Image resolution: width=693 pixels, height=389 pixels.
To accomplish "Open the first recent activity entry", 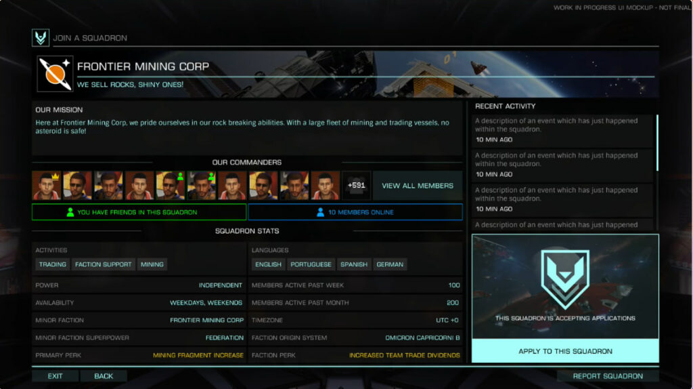I will [x=562, y=130].
